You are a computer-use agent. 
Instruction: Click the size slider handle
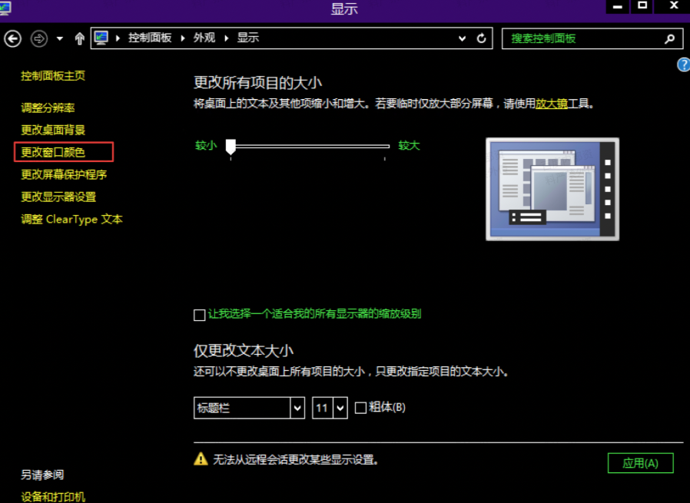pos(230,147)
